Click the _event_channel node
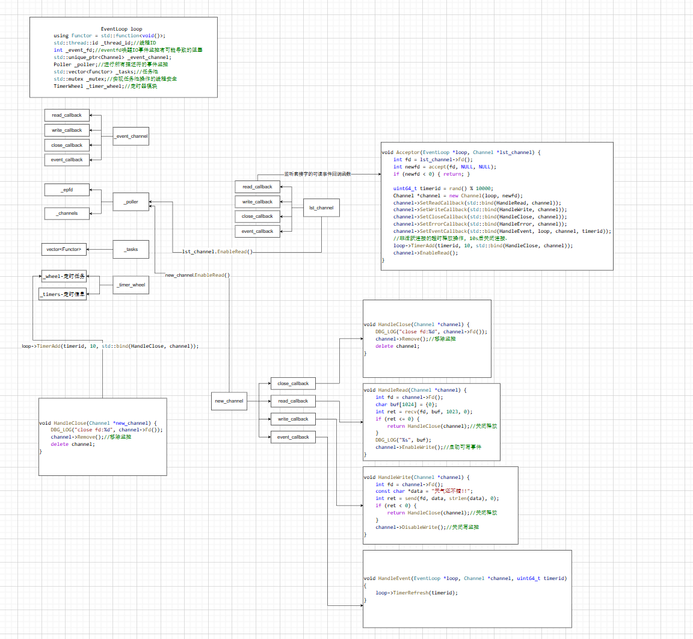This screenshot has height=639, width=693. [131, 136]
